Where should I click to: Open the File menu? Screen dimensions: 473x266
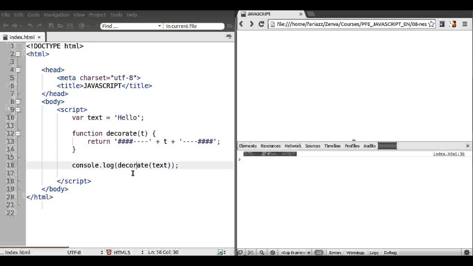(x=6, y=15)
